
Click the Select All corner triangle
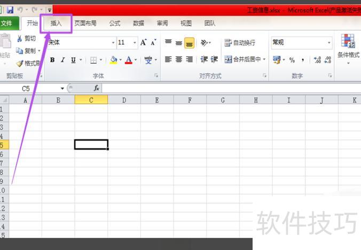pos(4,100)
